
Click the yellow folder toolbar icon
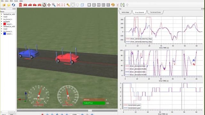point(9,5)
